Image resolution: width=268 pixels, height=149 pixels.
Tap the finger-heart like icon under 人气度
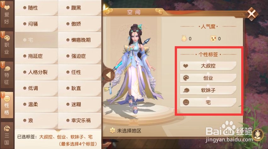click(x=184, y=38)
